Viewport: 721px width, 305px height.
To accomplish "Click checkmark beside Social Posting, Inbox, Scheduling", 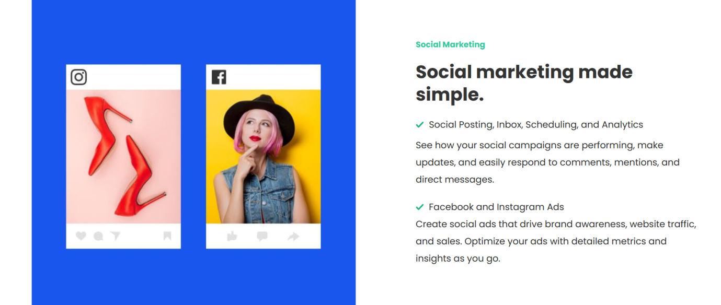I will coord(419,125).
